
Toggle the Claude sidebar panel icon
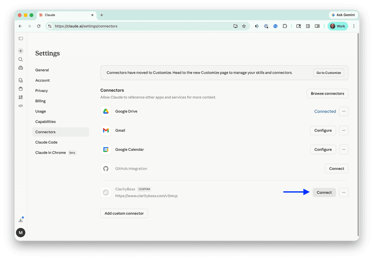[21, 38]
